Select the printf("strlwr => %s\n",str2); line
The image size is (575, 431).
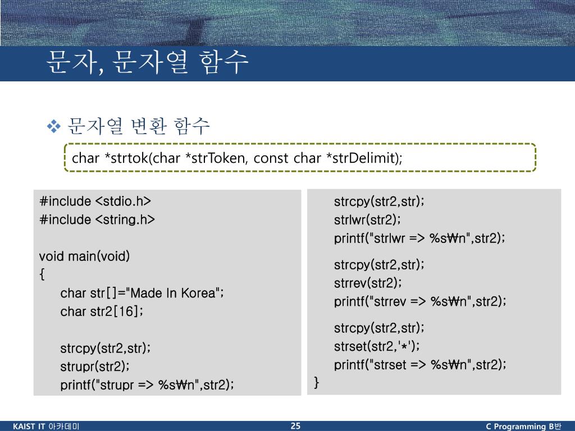419,238
